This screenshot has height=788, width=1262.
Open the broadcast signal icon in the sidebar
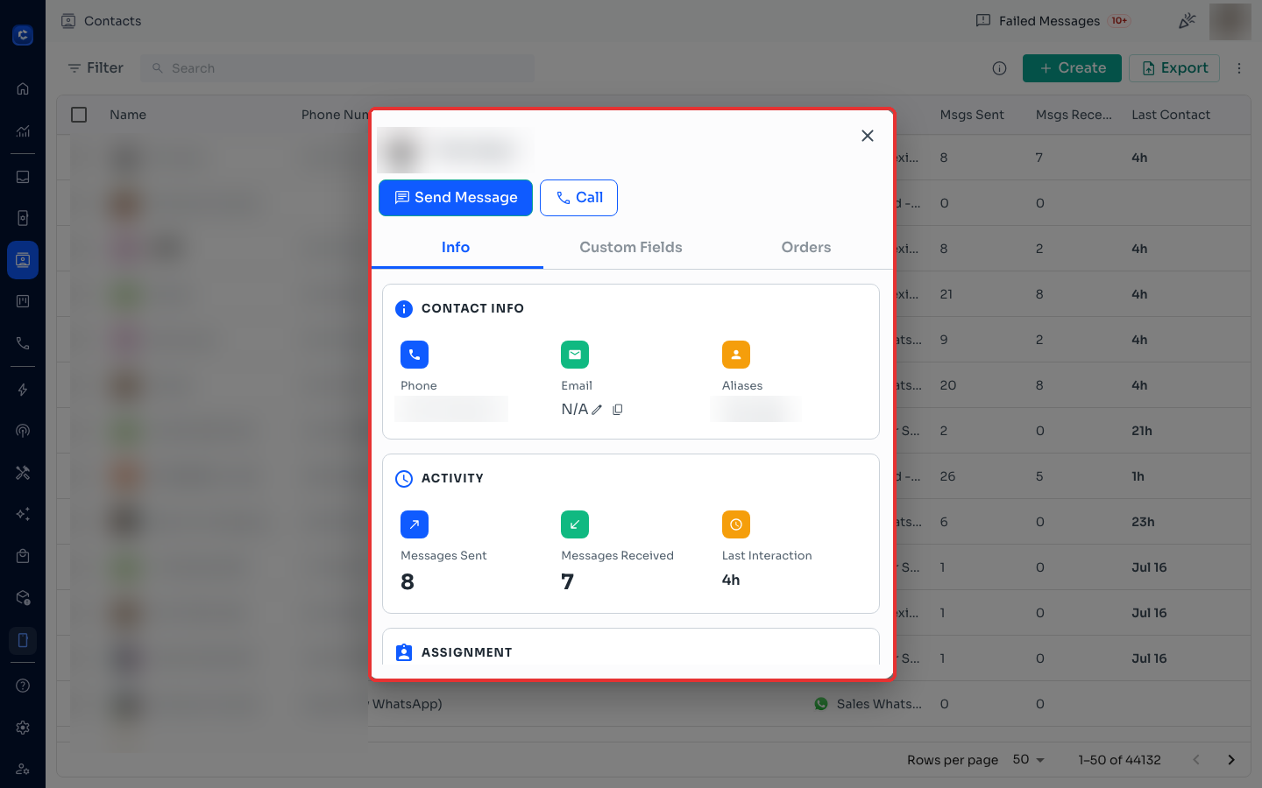pos(23,431)
